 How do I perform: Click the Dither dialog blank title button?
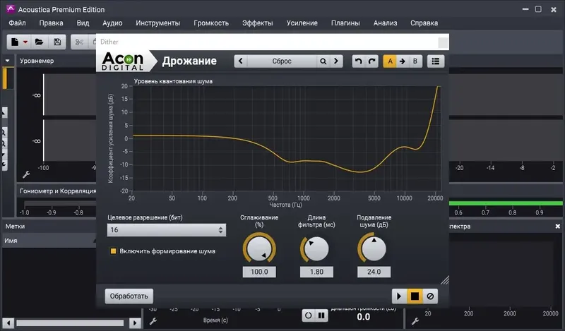click(444, 42)
